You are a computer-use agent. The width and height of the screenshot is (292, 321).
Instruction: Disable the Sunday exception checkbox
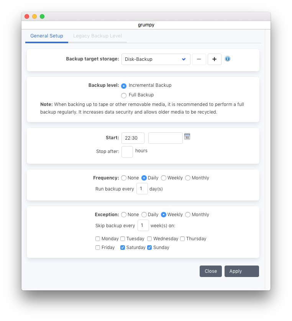click(149, 248)
